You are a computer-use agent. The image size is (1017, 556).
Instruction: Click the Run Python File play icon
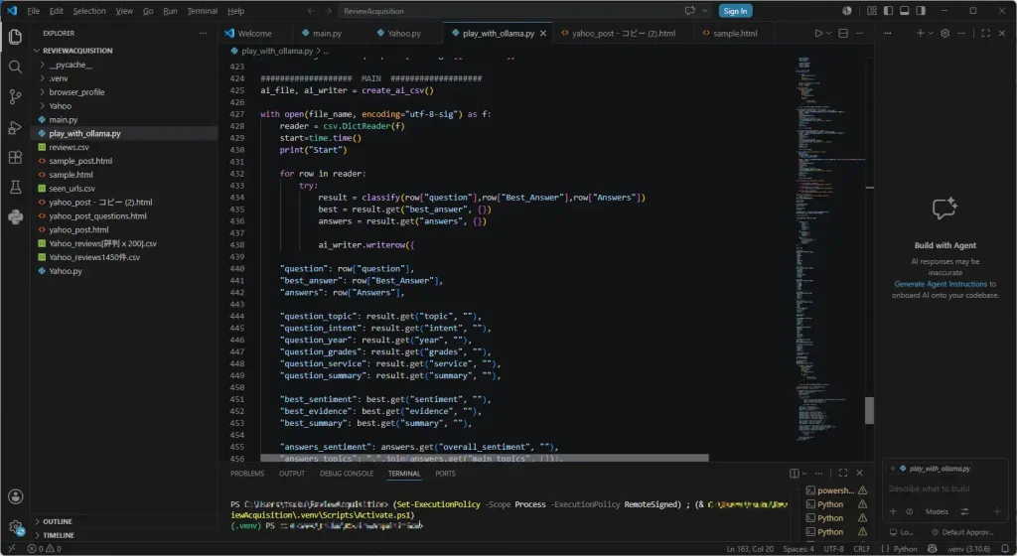(818, 33)
